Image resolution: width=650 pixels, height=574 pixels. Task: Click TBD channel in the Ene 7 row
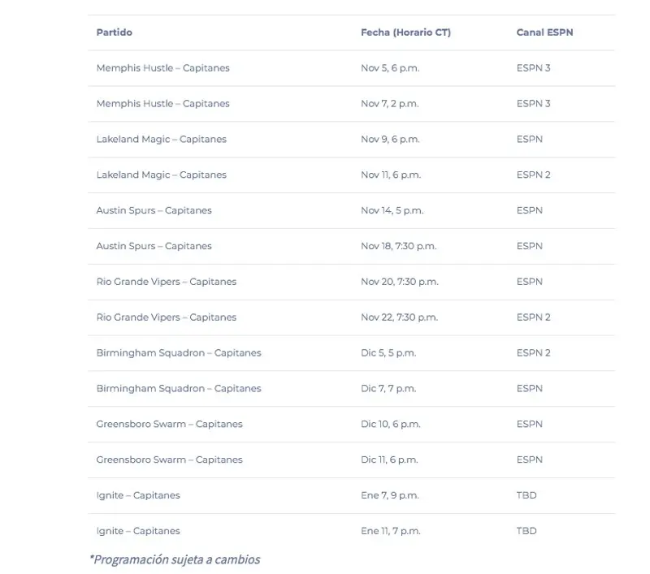point(526,495)
